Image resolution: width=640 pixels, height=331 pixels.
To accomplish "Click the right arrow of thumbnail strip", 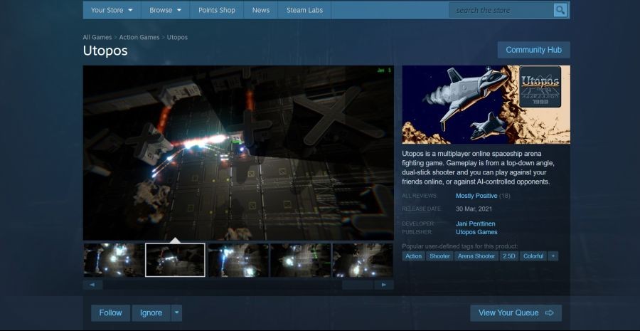I will tap(384, 285).
